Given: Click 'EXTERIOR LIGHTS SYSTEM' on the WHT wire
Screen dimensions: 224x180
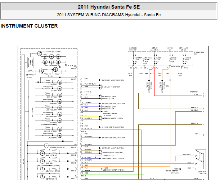Looking at the screenshot, I should 113,148.
